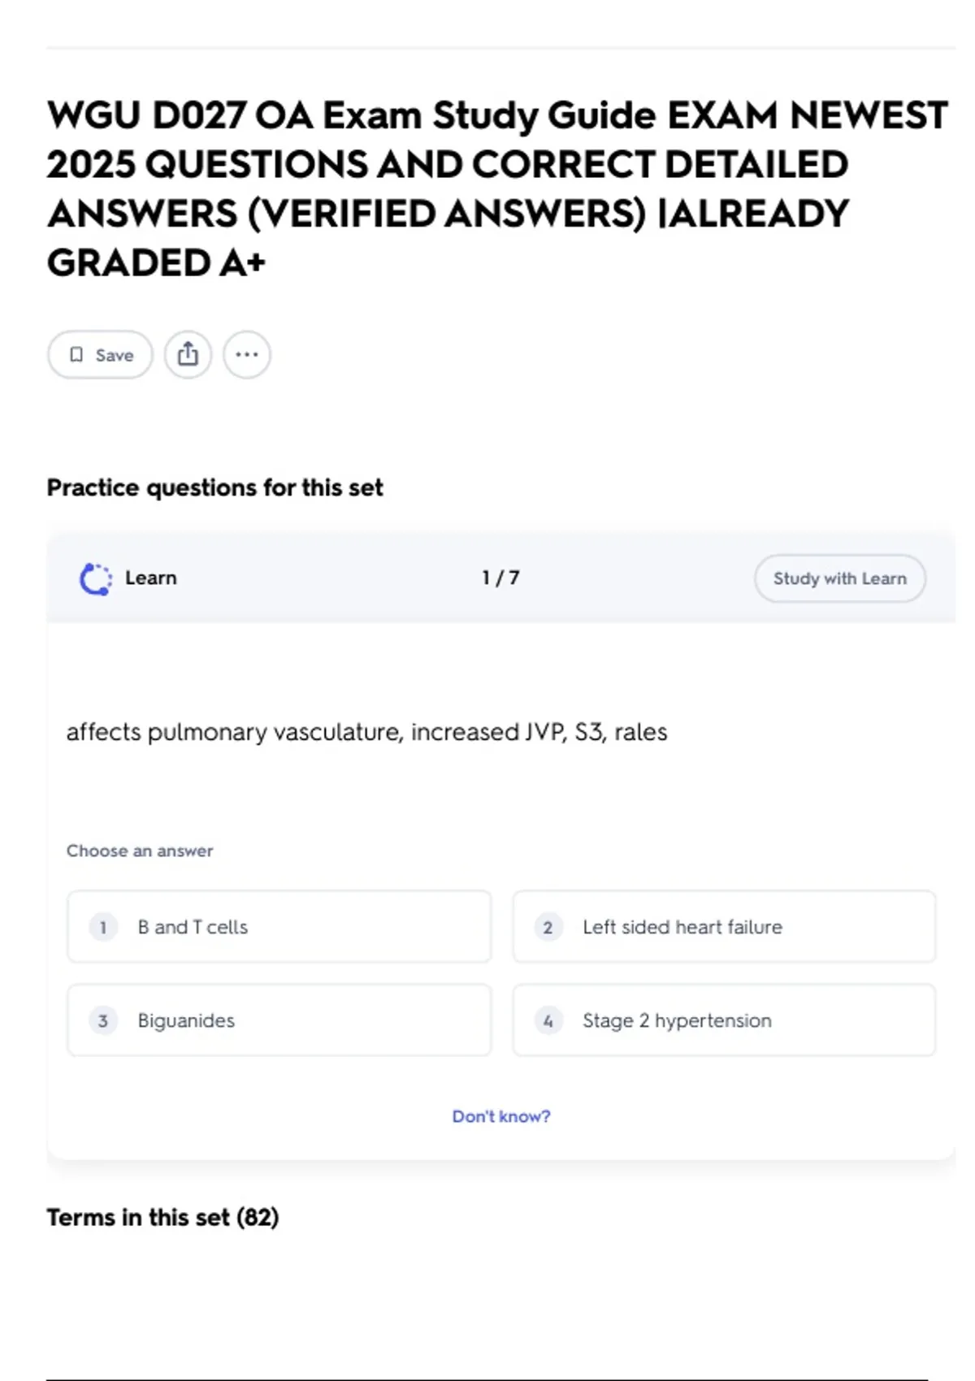Click the 'Learn' mode label

pyautogui.click(x=151, y=578)
